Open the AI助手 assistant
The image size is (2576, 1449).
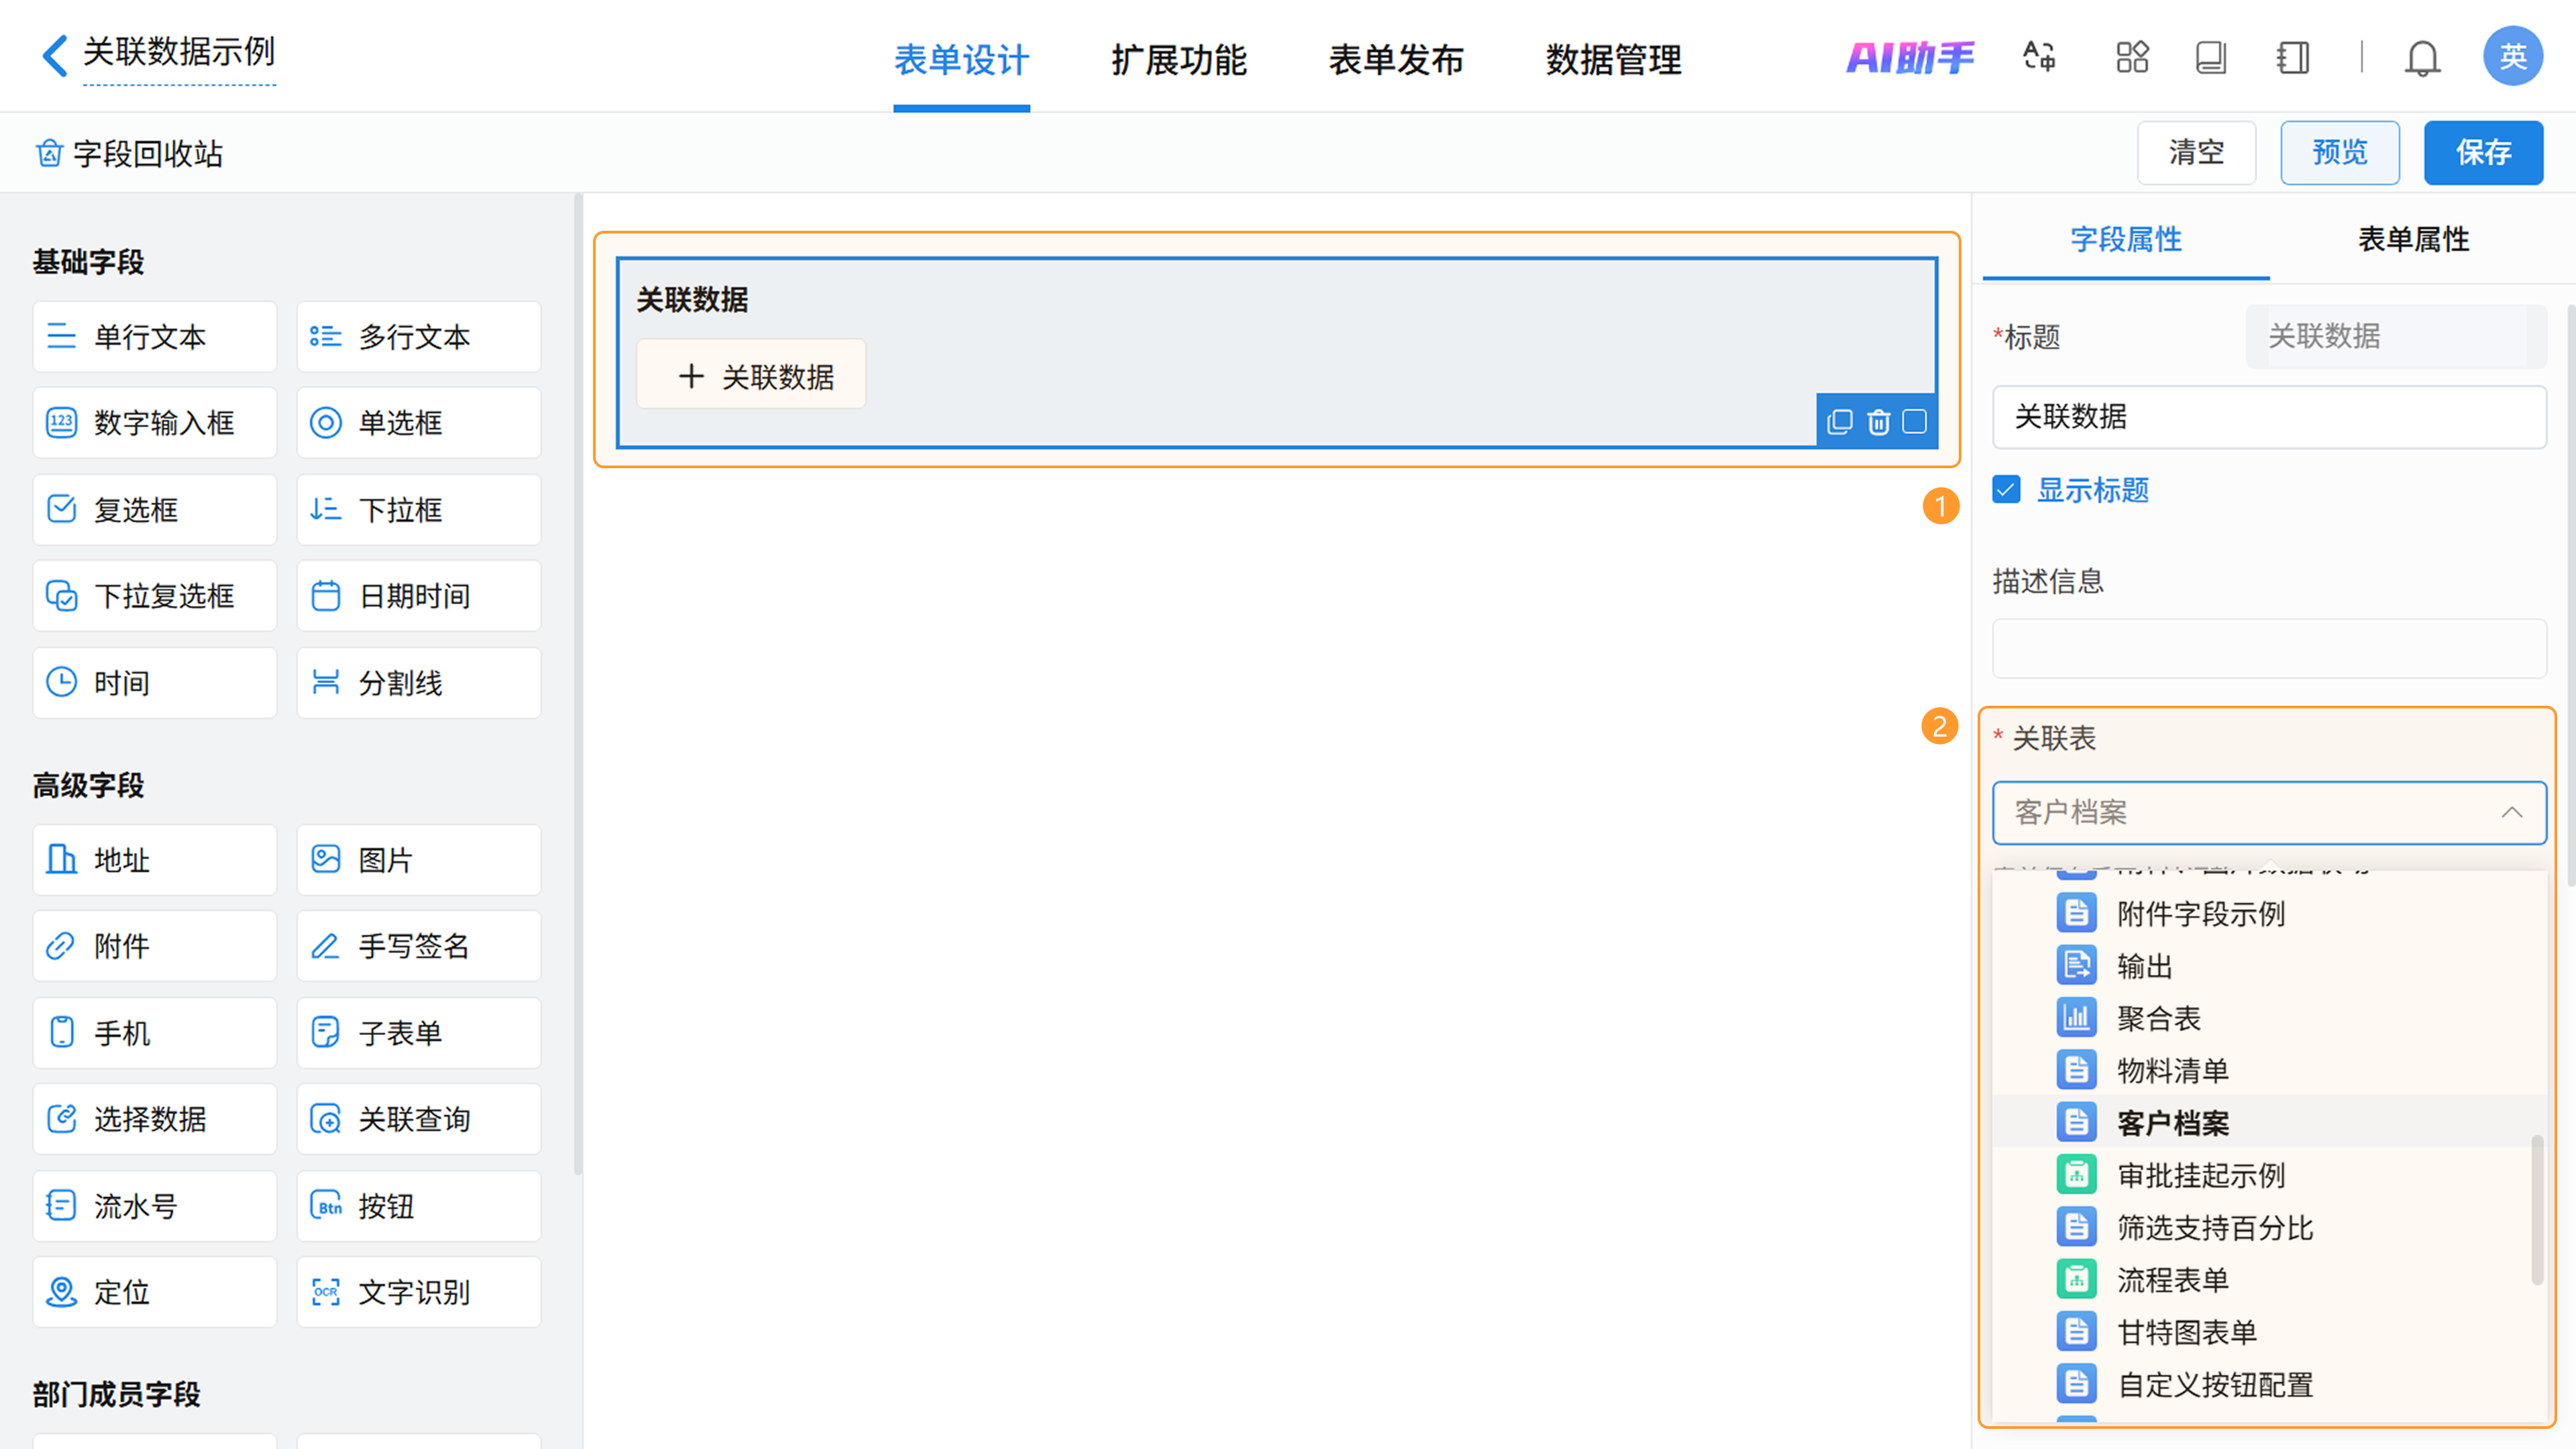1909,57
